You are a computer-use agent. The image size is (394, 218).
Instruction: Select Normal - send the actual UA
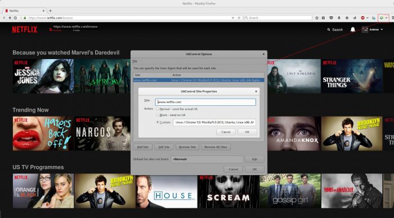pos(158,109)
